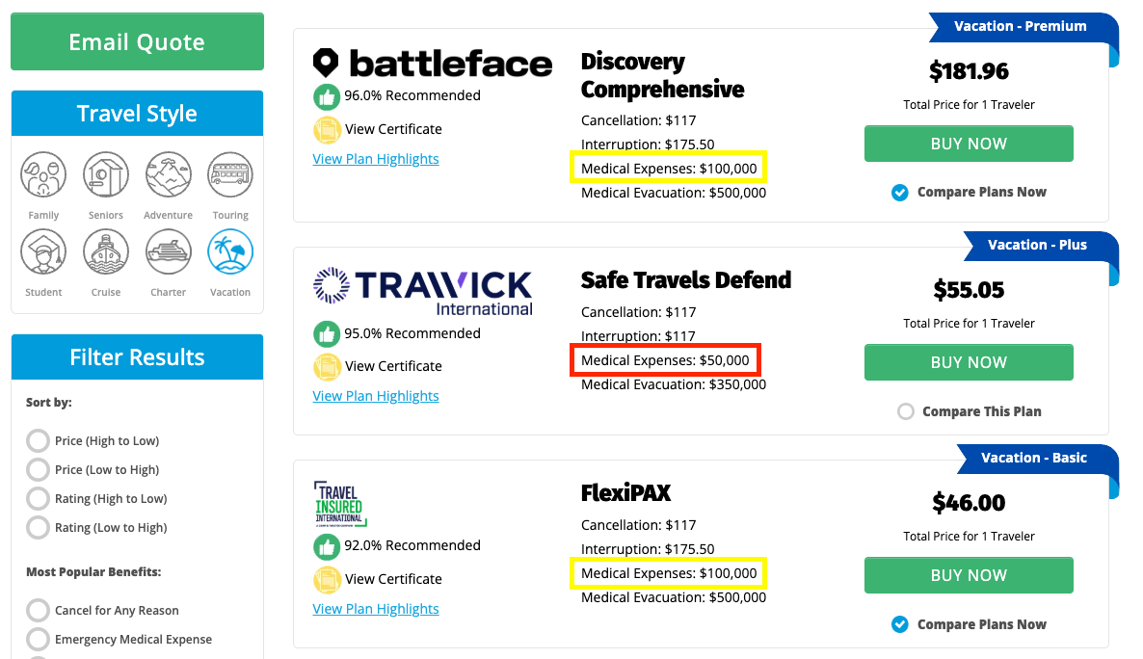Click the Email Quote button

(137, 41)
